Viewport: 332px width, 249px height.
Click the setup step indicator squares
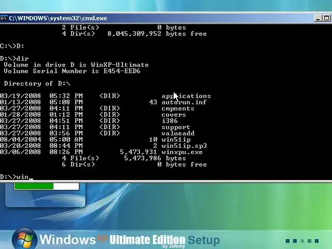coord(302,241)
